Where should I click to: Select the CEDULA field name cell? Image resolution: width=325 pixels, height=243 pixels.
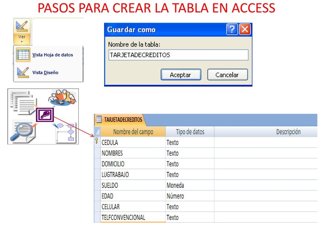point(133,142)
